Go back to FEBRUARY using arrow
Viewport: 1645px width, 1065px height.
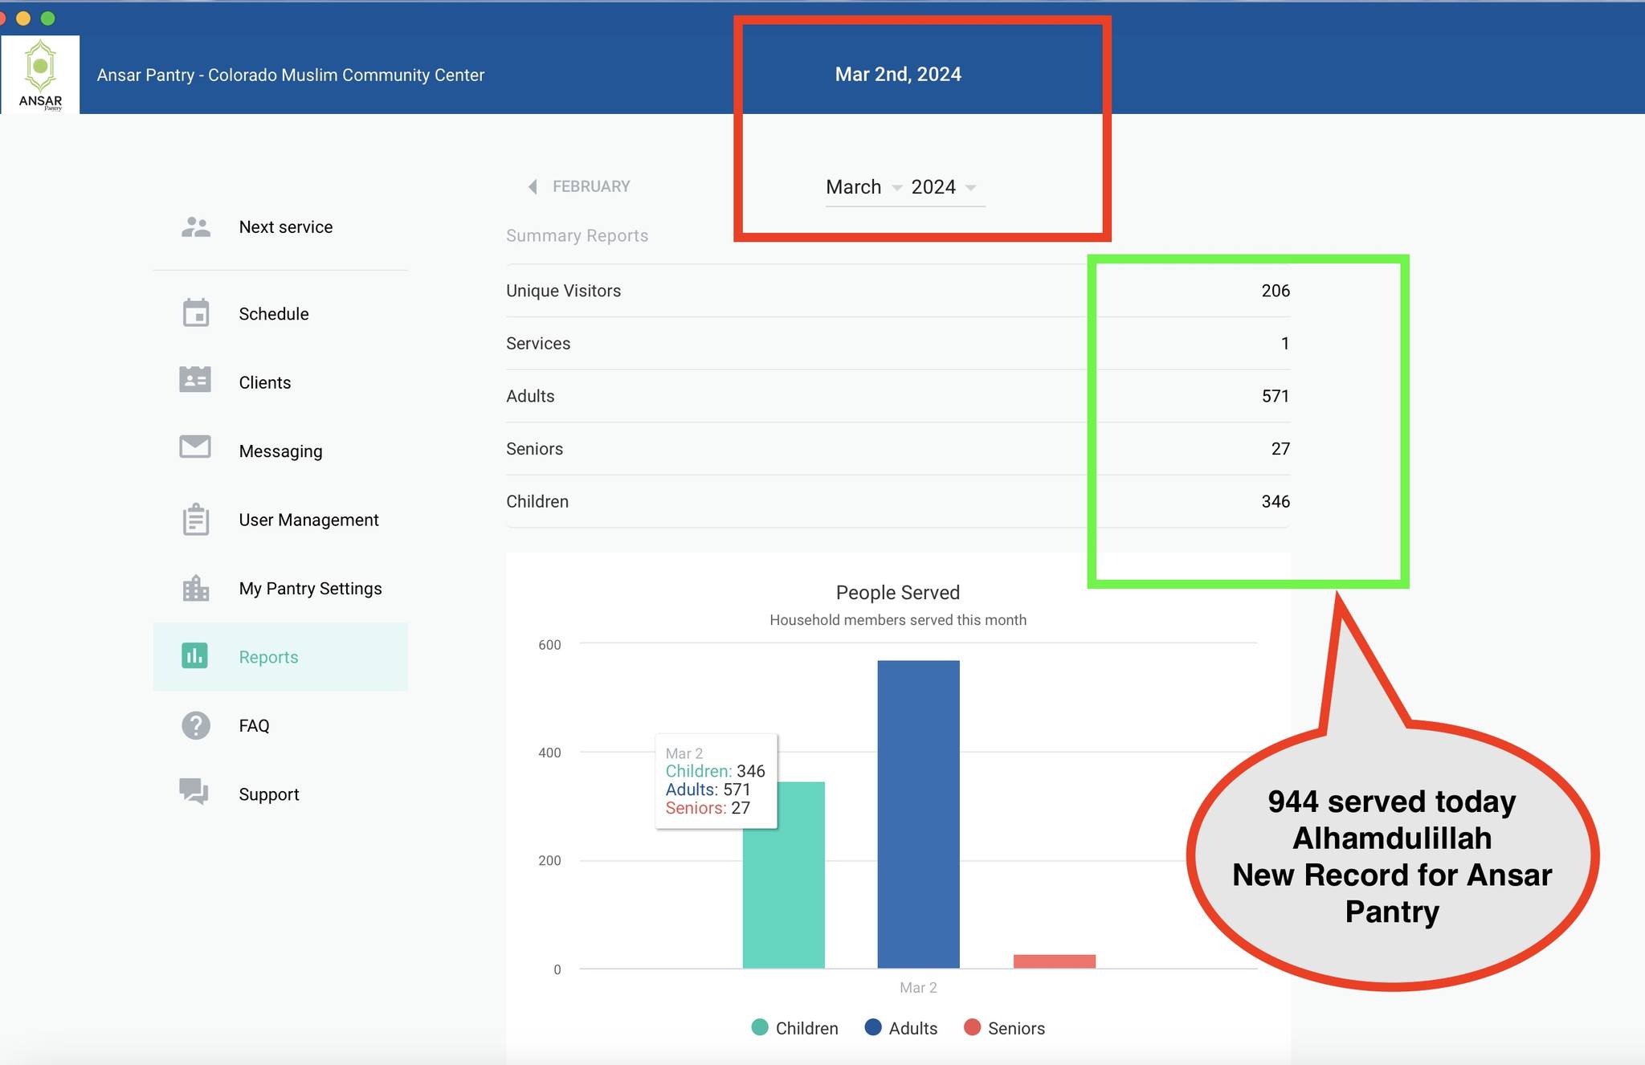point(533,186)
